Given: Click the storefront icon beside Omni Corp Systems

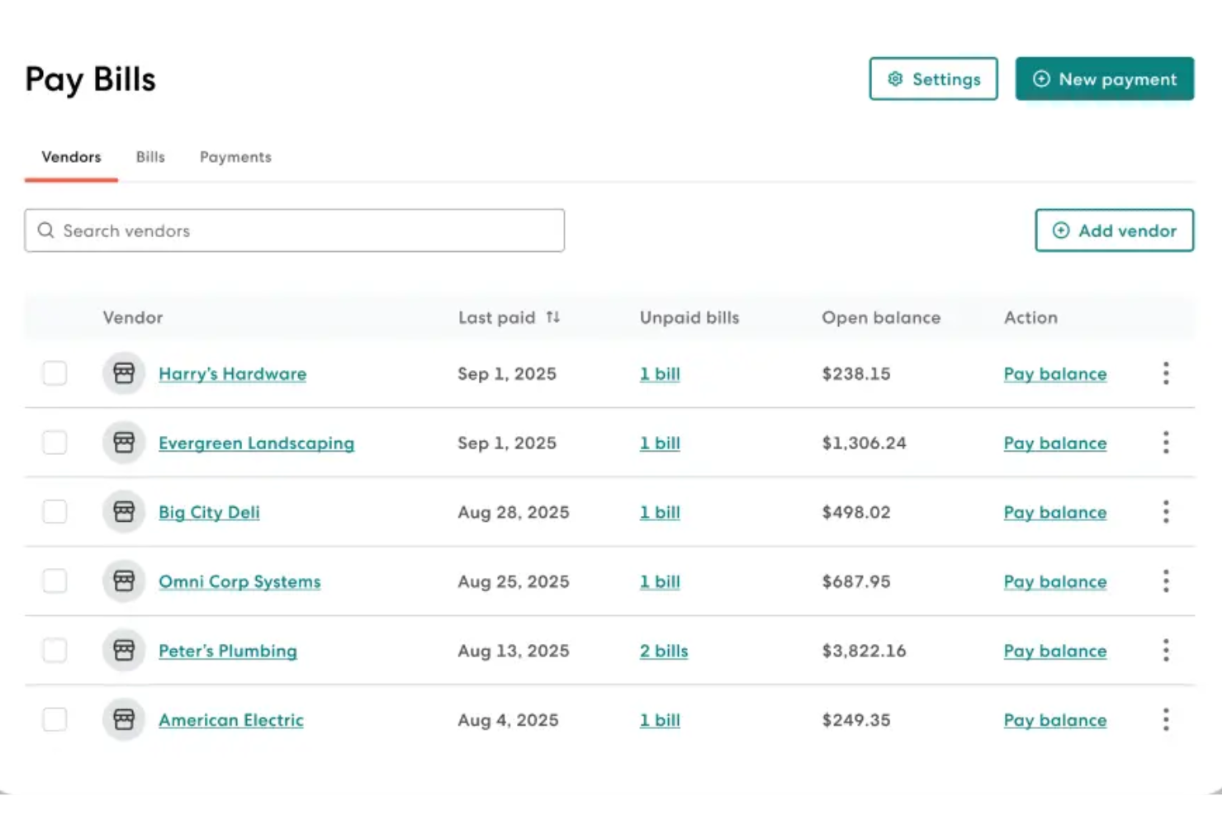Looking at the screenshot, I should 123,580.
